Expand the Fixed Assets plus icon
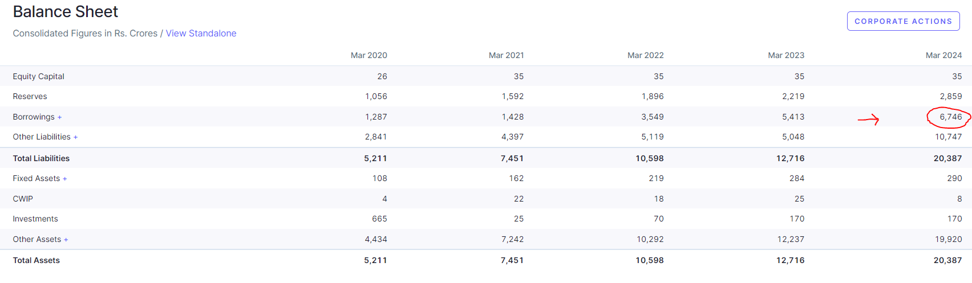The height and width of the screenshot is (283, 972). (x=65, y=179)
